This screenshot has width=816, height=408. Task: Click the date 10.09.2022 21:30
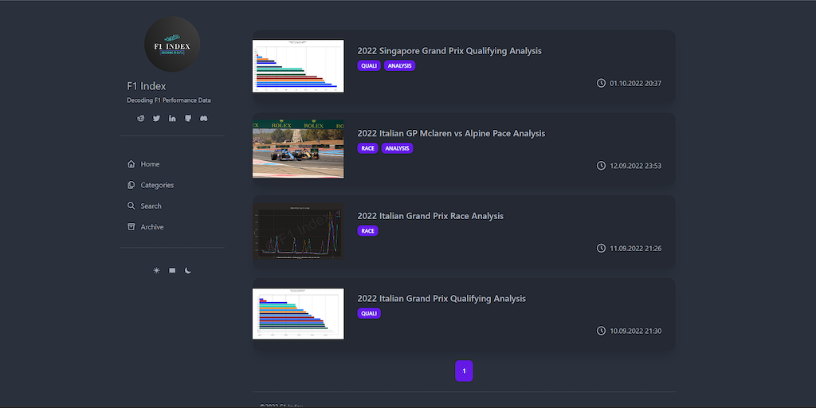635,331
